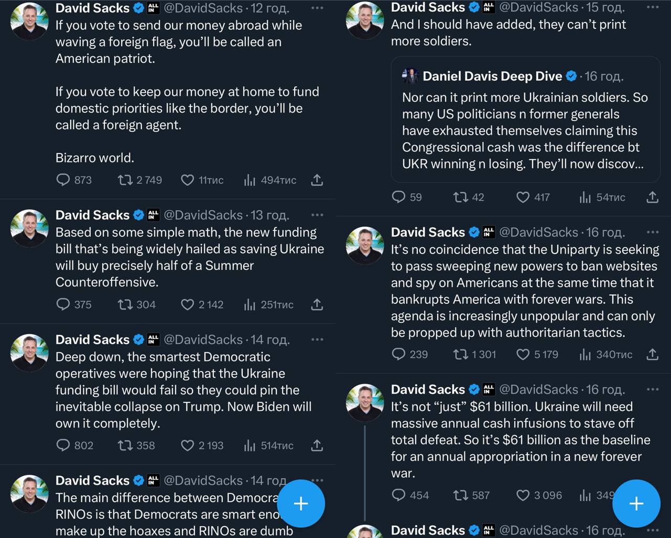This screenshot has height=538, width=671.
Task: Tap the right blue compose tweet button
Action: point(636,503)
